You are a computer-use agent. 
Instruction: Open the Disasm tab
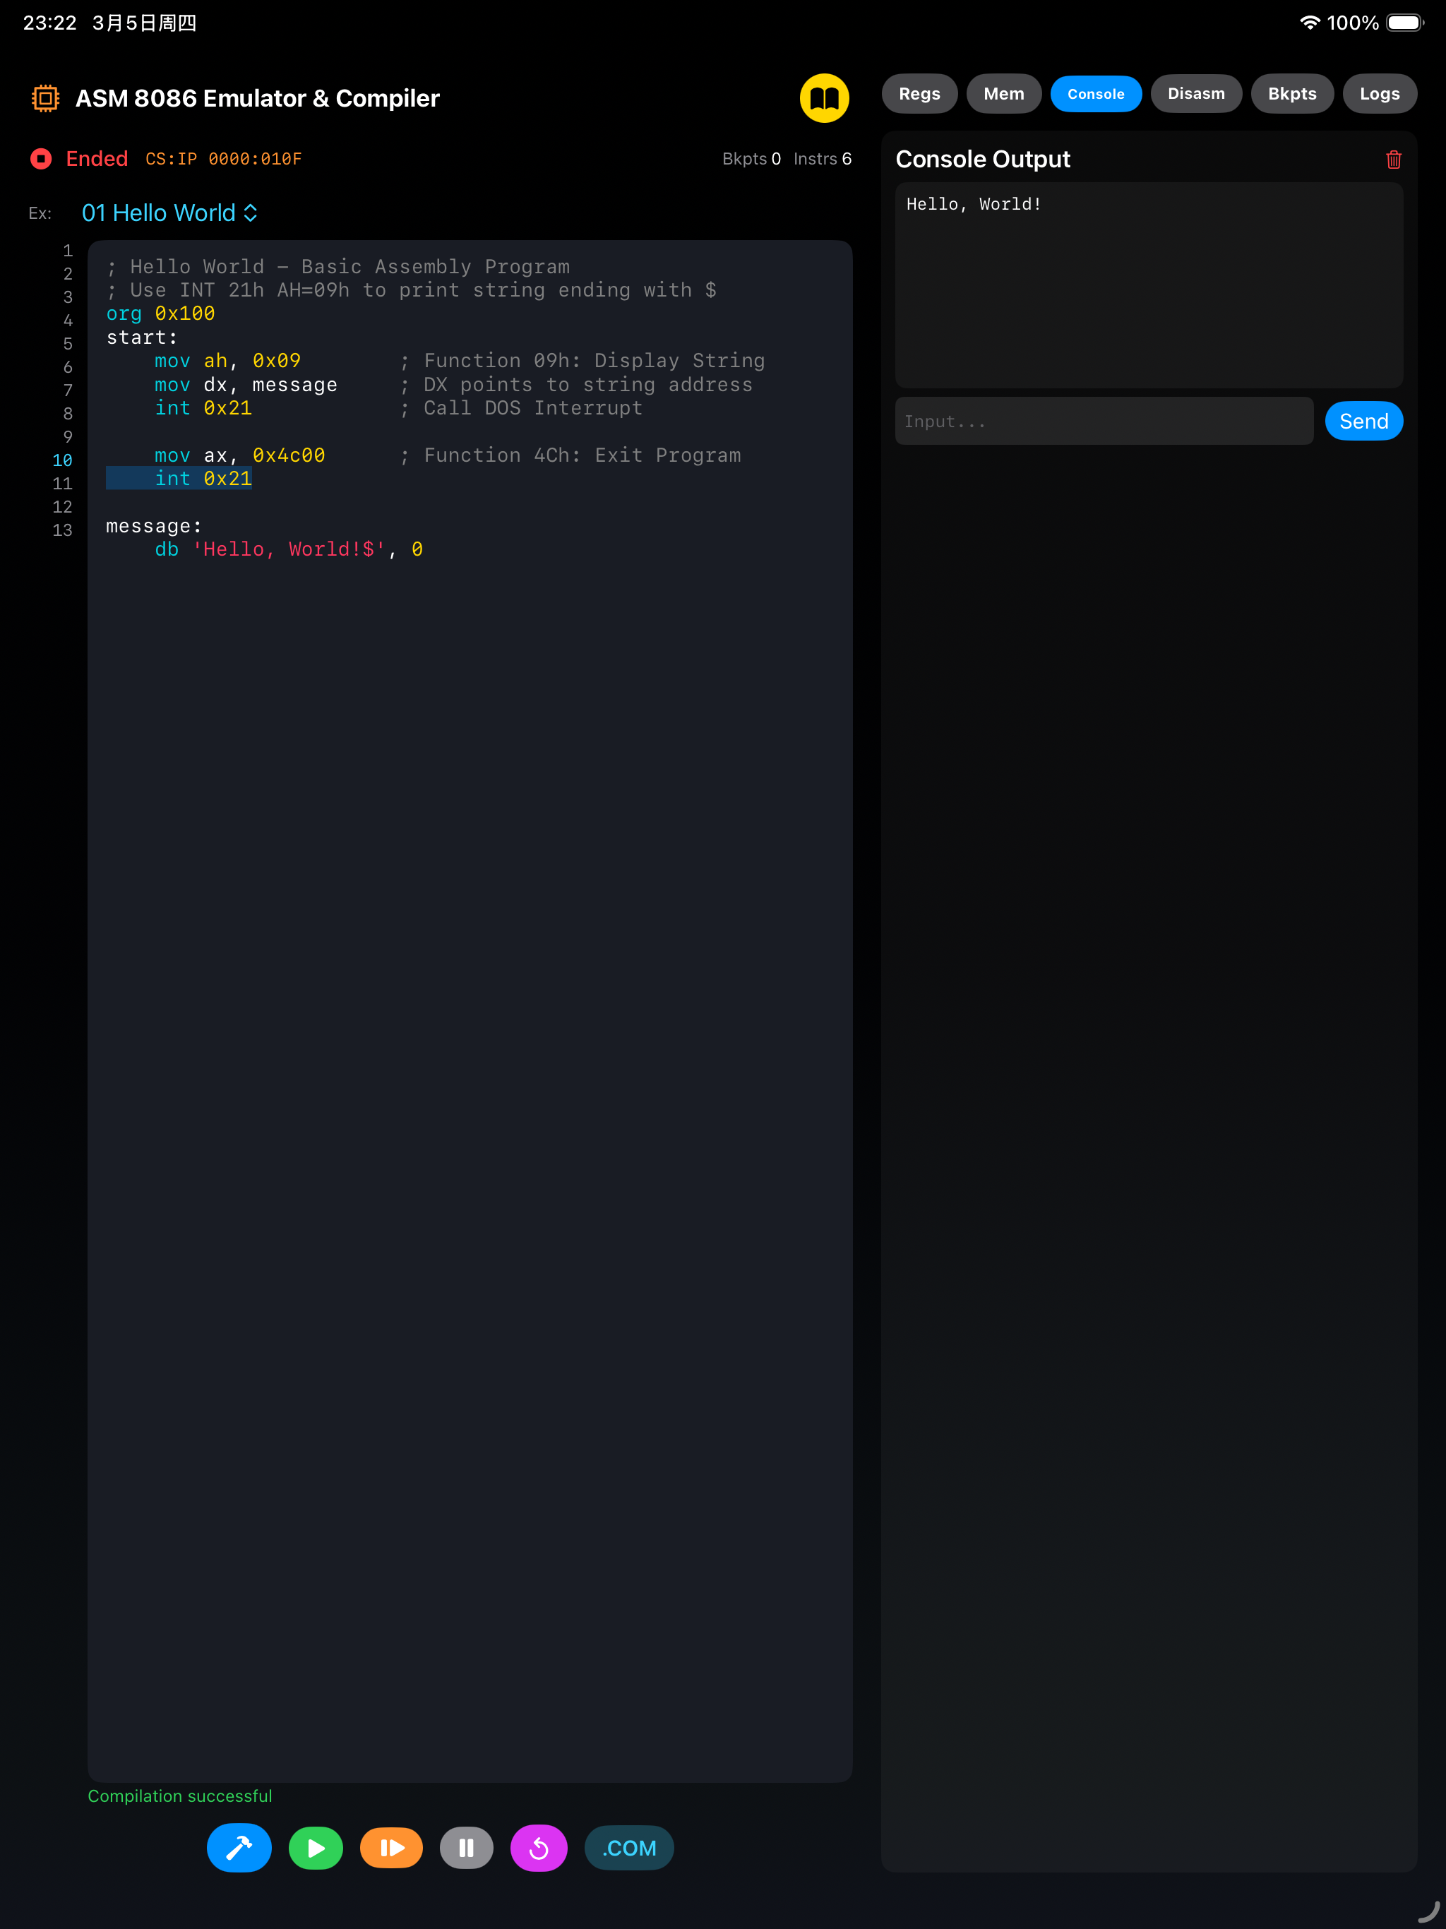coord(1197,93)
